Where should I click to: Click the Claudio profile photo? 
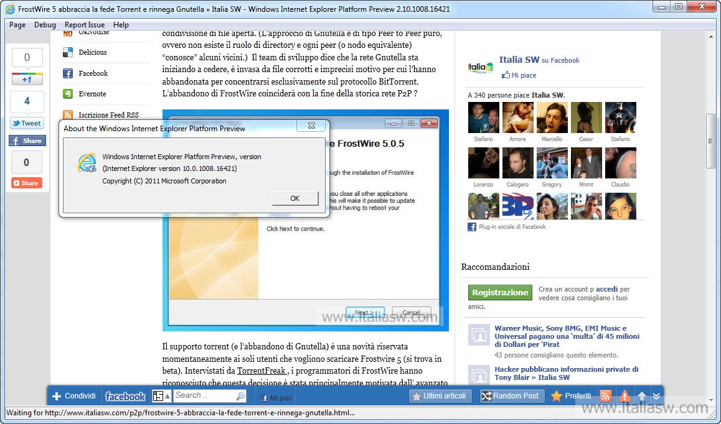coord(621,163)
